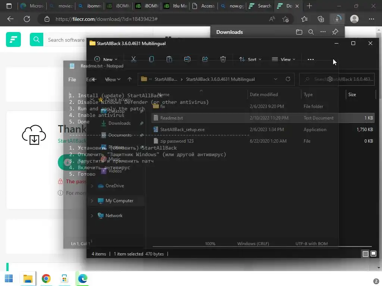Open Windows Start button
382x286 pixels.
point(9,279)
